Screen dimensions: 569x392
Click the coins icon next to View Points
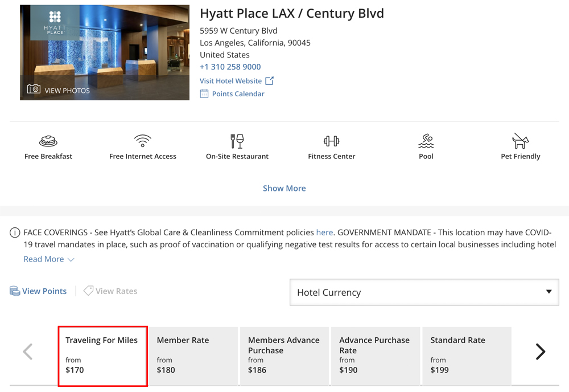(15, 291)
